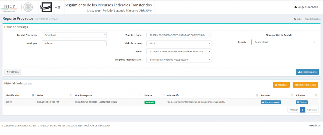Open the Tipo de recurso dropdown
The height and width of the screenshot is (135, 323).
coord(179,35)
